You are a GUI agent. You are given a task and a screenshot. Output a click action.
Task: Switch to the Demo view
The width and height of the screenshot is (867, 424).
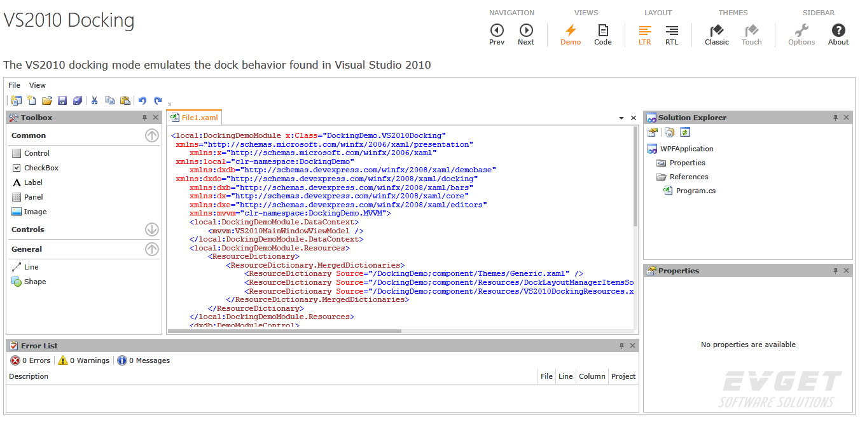point(571,34)
